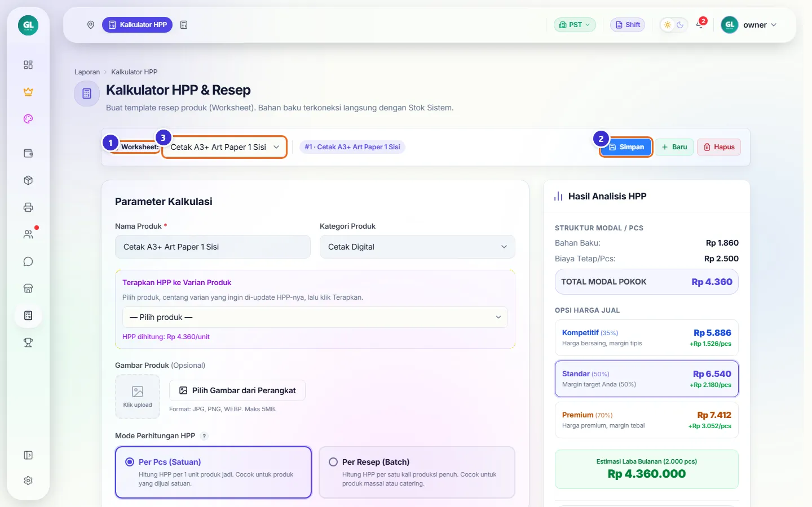Select the Kompetitif (35%) price option
812x507 pixels.
[647, 338]
